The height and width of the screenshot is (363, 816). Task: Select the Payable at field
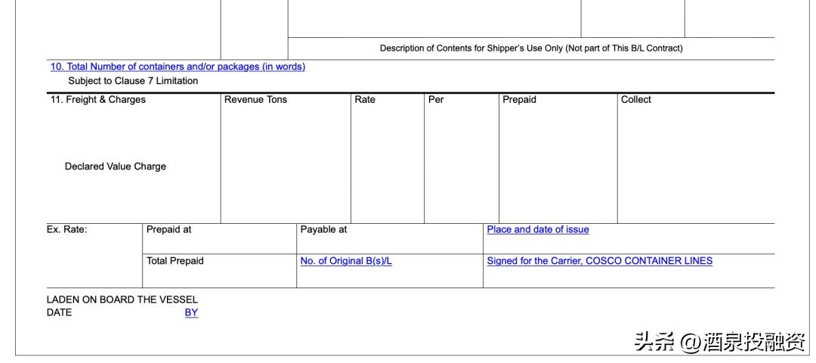(323, 230)
